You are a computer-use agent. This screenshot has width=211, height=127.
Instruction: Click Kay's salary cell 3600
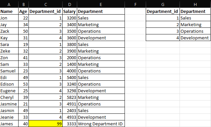(x=70, y=38)
